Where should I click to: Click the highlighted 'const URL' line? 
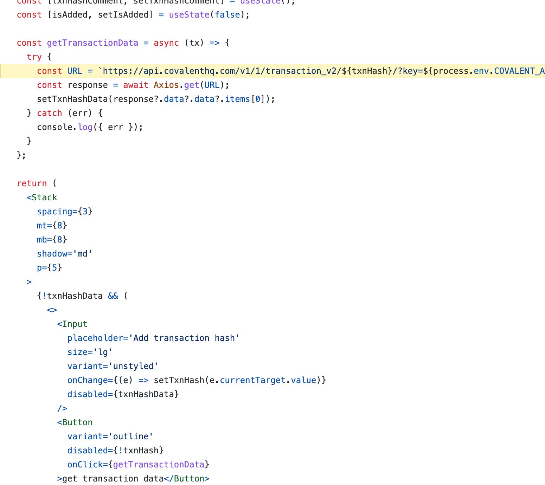pos(272,71)
